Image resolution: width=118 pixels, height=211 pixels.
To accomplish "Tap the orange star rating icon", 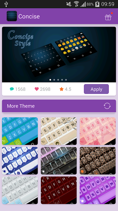I will pos(62,89).
